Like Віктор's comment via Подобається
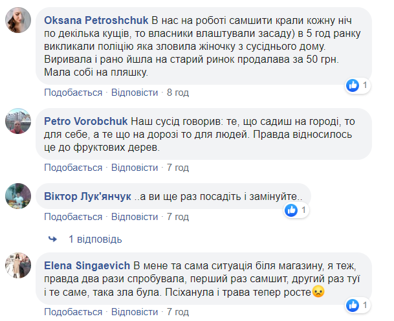This screenshot has width=394, height=321. (72, 216)
